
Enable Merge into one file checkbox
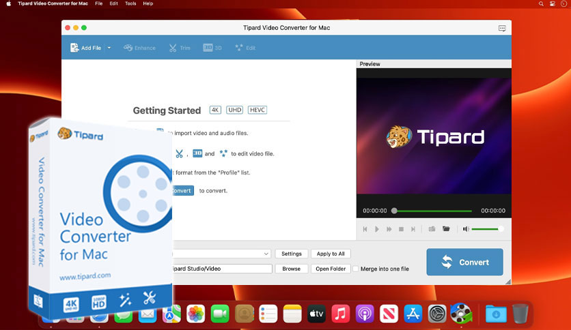[355, 269]
